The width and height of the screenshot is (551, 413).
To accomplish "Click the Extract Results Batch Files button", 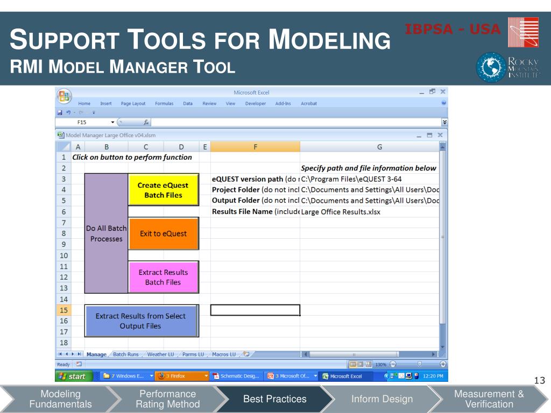I will tap(164, 277).
